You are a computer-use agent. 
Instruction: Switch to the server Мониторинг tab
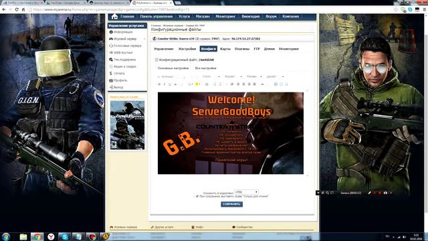[289, 49]
